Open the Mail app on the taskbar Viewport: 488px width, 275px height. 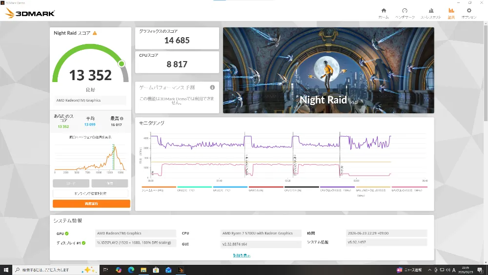pyautogui.click(x=168, y=270)
